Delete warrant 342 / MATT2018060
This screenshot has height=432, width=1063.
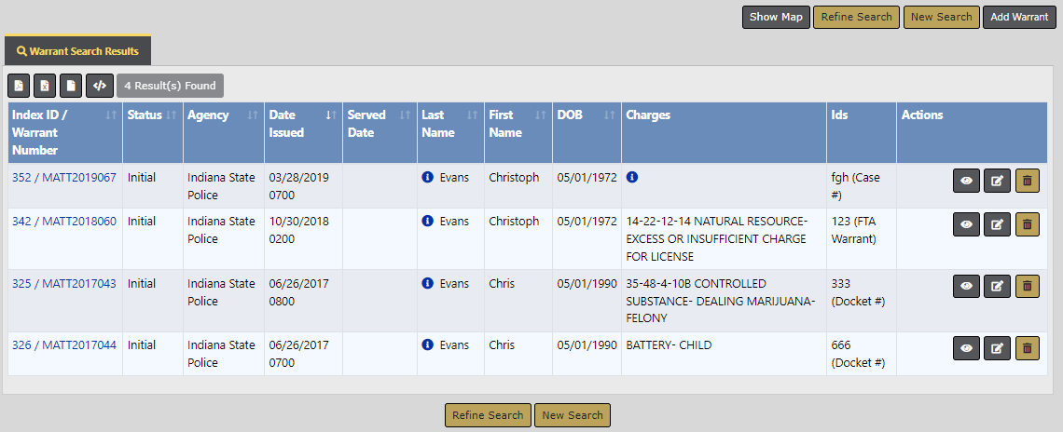pyautogui.click(x=1027, y=224)
